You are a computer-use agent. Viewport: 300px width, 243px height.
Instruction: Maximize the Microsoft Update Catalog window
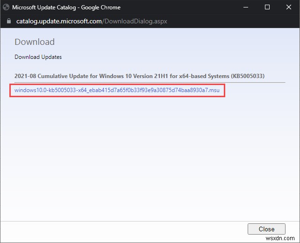point(267,7)
